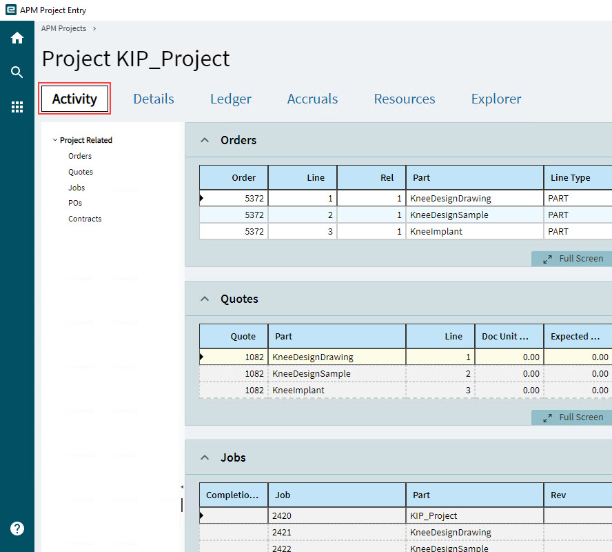Viewport: 612px width, 552px height.
Task: Click the splitter collapse arrow beside the tree panel
Action: coord(182,486)
